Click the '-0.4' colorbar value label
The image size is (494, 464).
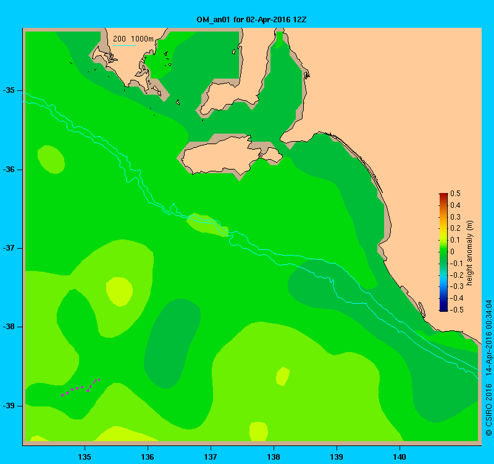pos(456,298)
